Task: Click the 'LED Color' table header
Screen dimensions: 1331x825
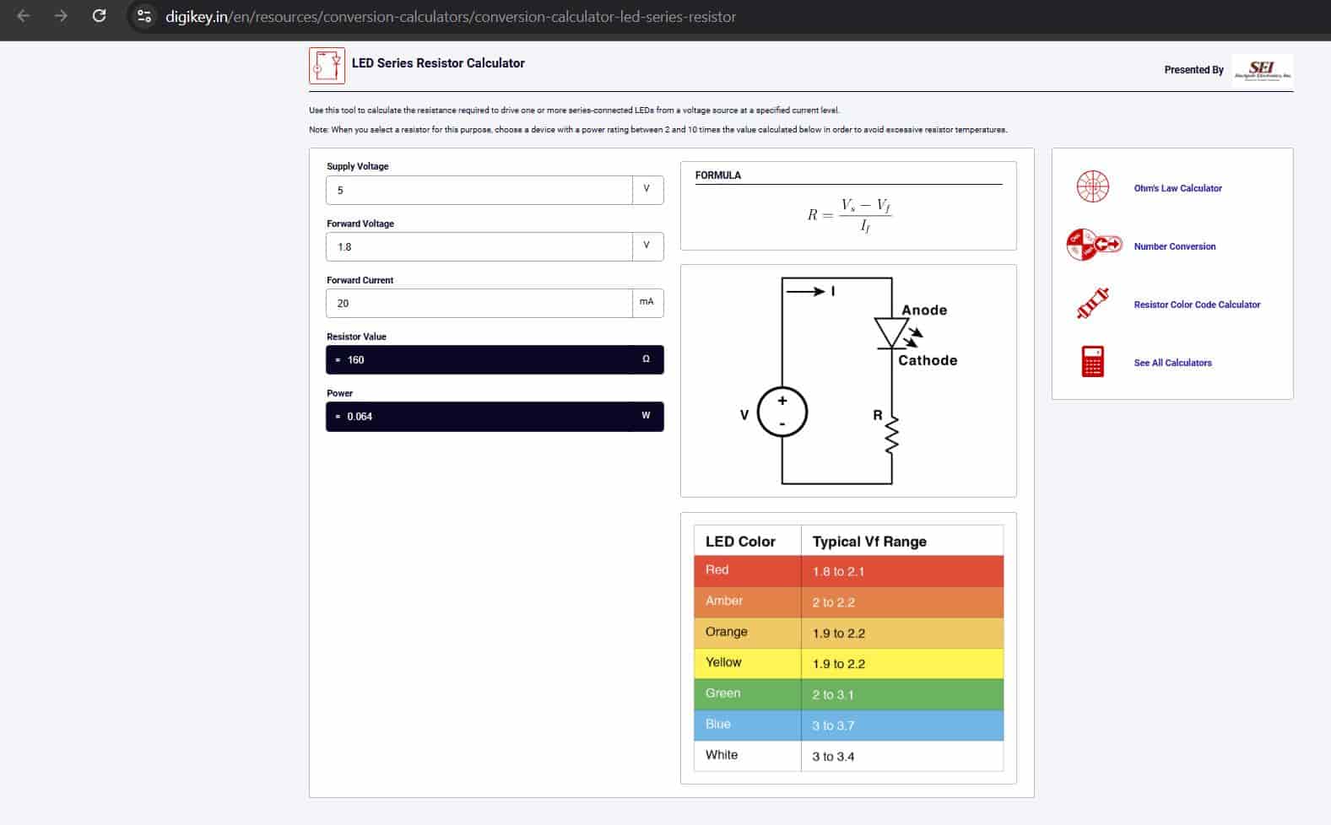Action: click(x=748, y=541)
